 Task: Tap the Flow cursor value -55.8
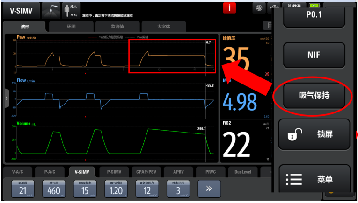pyautogui.click(x=210, y=85)
